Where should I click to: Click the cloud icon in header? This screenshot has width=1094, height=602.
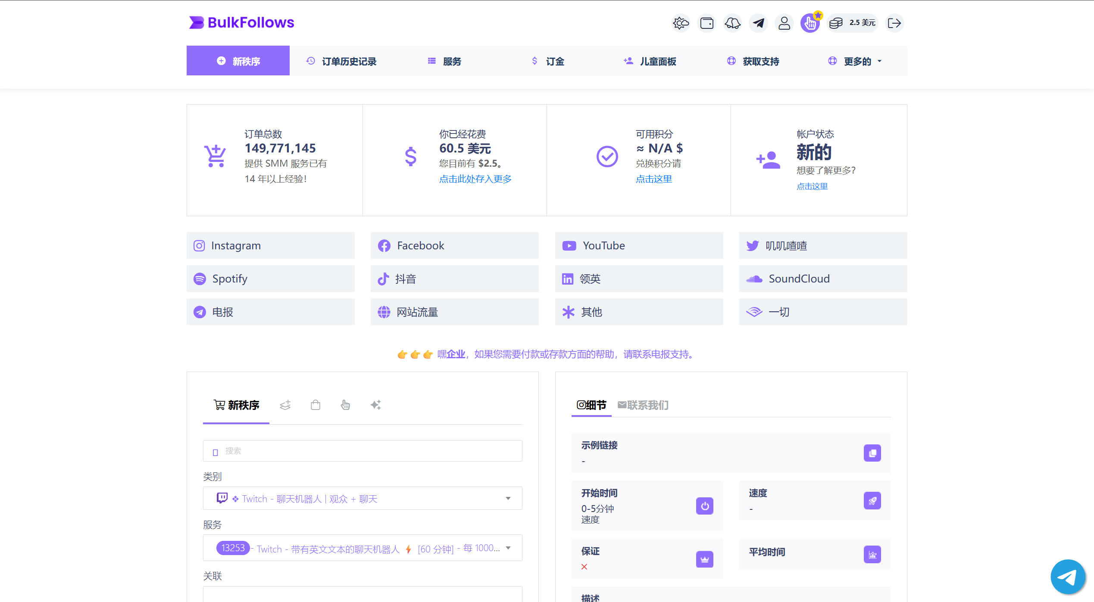coord(733,23)
